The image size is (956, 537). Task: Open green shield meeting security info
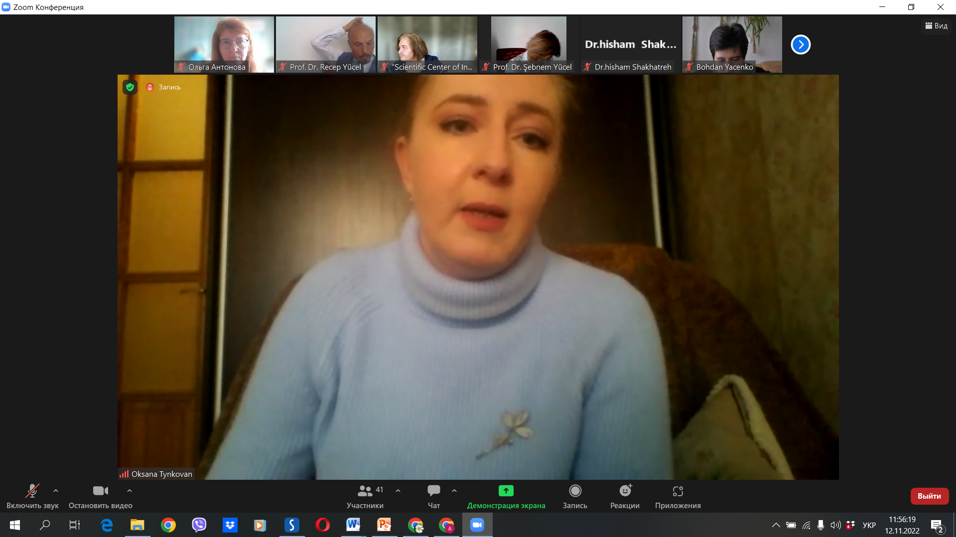130,87
